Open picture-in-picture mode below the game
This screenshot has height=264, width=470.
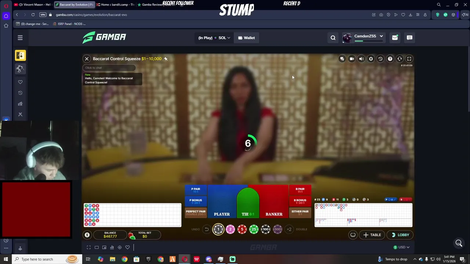[104, 247]
